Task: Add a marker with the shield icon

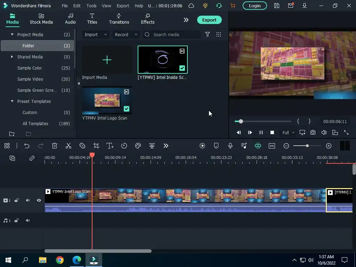Action: tap(216, 146)
